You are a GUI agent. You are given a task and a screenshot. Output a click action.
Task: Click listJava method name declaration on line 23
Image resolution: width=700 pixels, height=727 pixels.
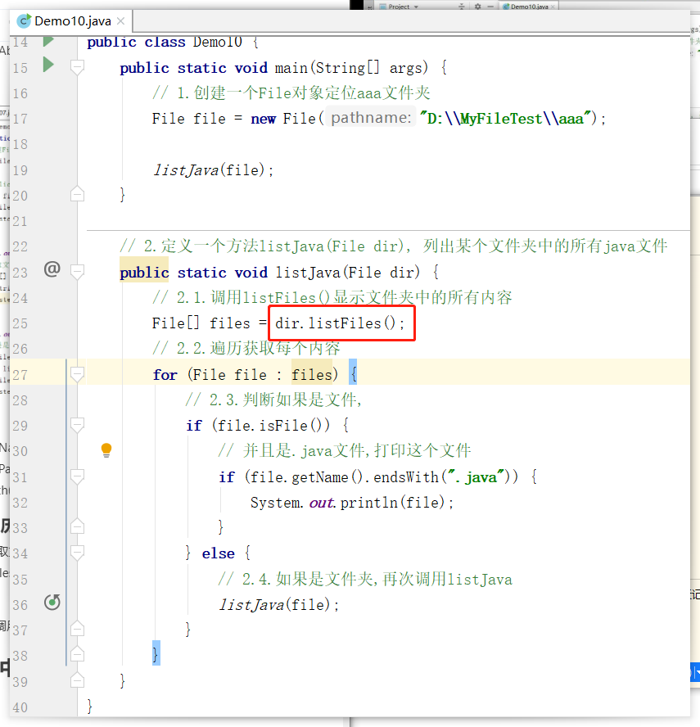308,272
